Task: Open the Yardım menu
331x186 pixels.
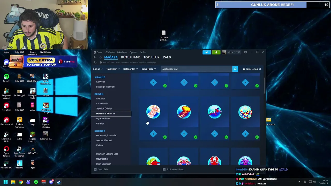Action: tap(143, 52)
